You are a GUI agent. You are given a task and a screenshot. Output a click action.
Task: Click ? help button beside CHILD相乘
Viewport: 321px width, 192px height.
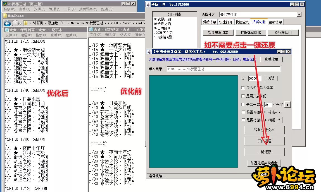279,120
